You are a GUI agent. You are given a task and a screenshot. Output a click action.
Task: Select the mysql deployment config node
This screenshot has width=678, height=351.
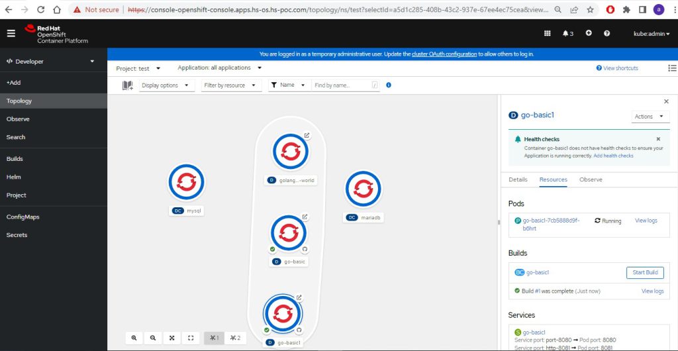tap(186, 182)
